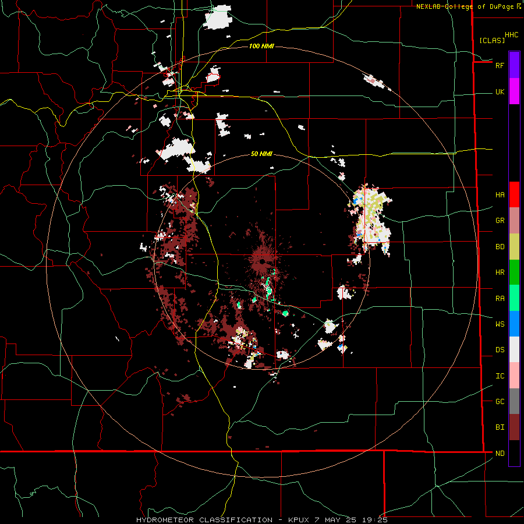
Task: Select the yellow BD legend color swatch
Action: pos(514,247)
